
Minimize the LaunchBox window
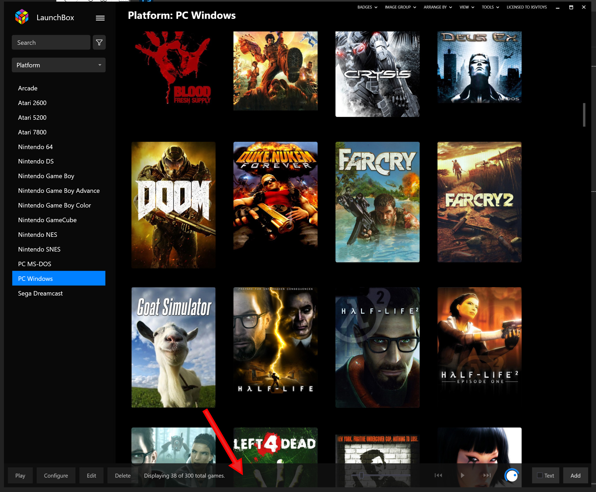tap(557, 7)
